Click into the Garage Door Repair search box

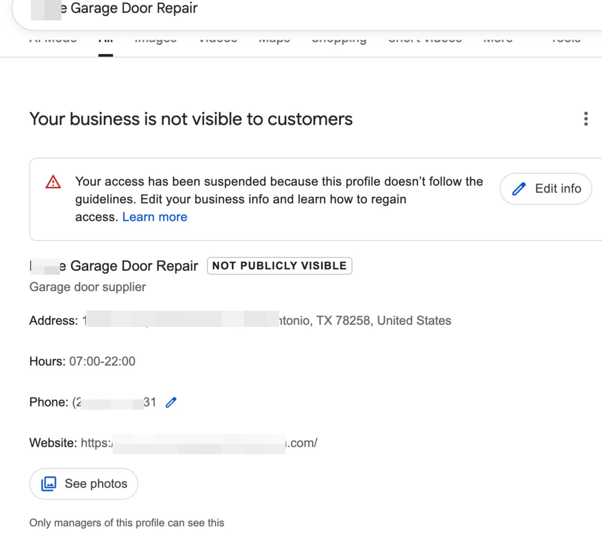click(266, 9)
